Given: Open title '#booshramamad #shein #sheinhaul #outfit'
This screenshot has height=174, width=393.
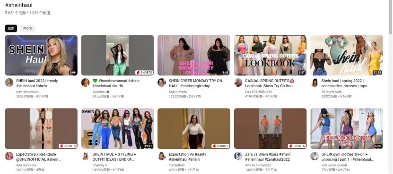Looking at the screenshot, I should [x=116, y=83].
